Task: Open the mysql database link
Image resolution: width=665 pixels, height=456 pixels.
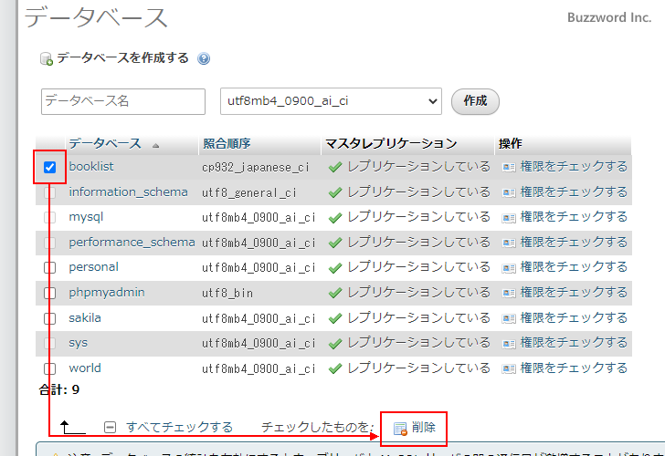Action: (86, 217)
